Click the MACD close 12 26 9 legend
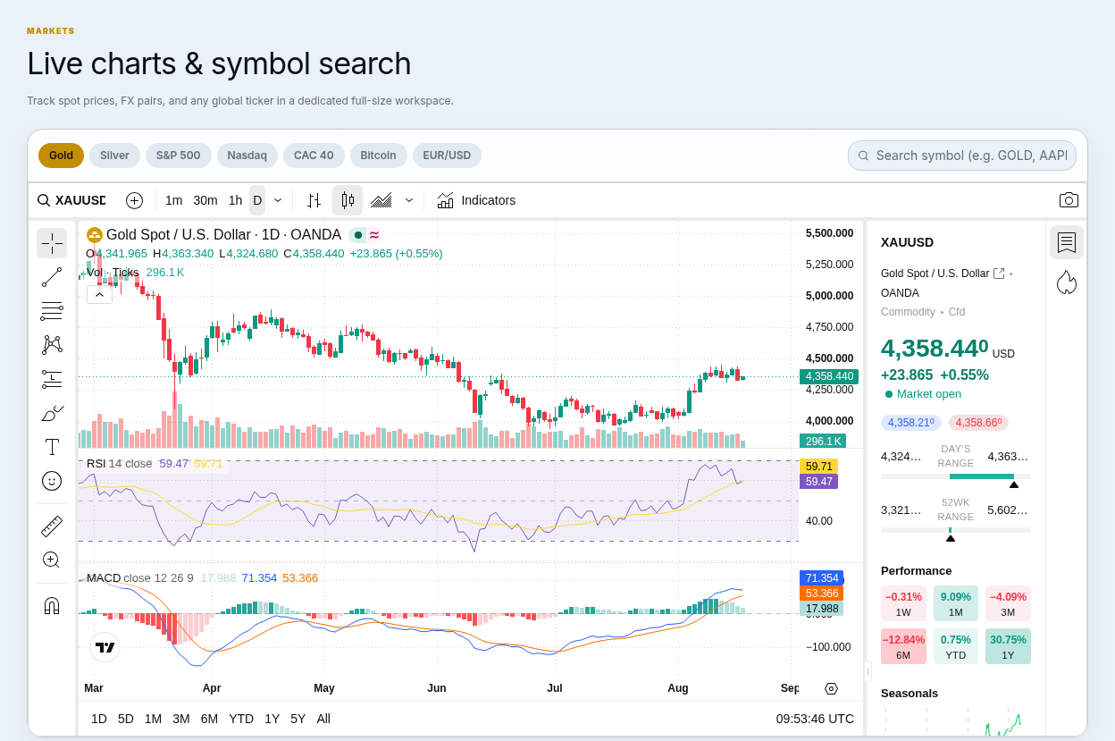 click(140, 577)
